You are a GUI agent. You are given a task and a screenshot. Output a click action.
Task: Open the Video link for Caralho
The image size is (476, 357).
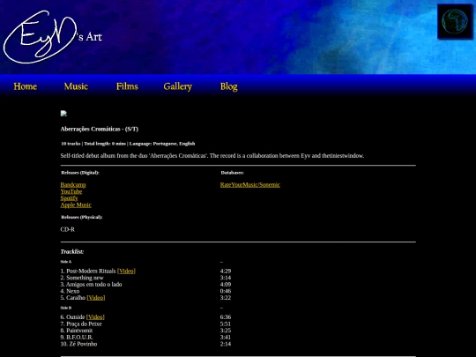pyautogui.click(x=96, y=298)
